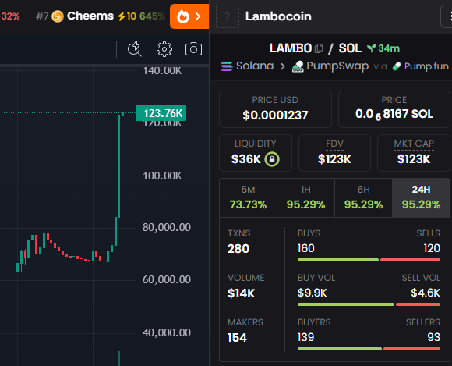This screenshot has height=366, width=452.
Task: Open the #7 Cheems trending item
Action: [100, 16]
